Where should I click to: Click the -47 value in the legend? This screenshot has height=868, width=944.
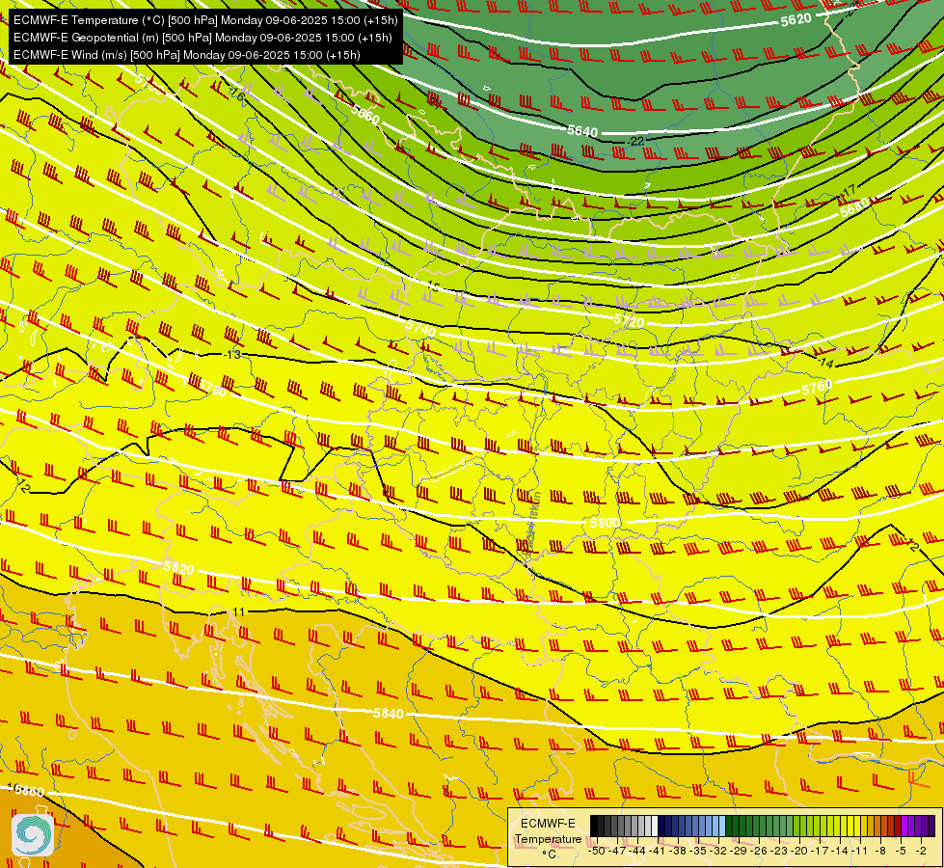(x=617, y=851)
